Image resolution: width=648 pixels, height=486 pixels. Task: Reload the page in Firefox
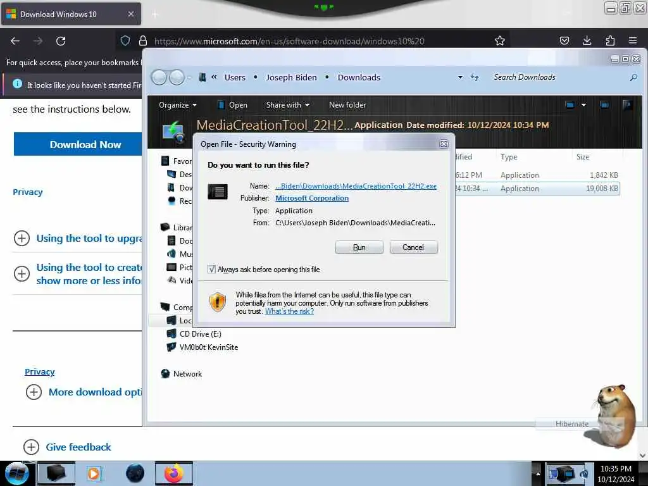click(x=61, y=41)
